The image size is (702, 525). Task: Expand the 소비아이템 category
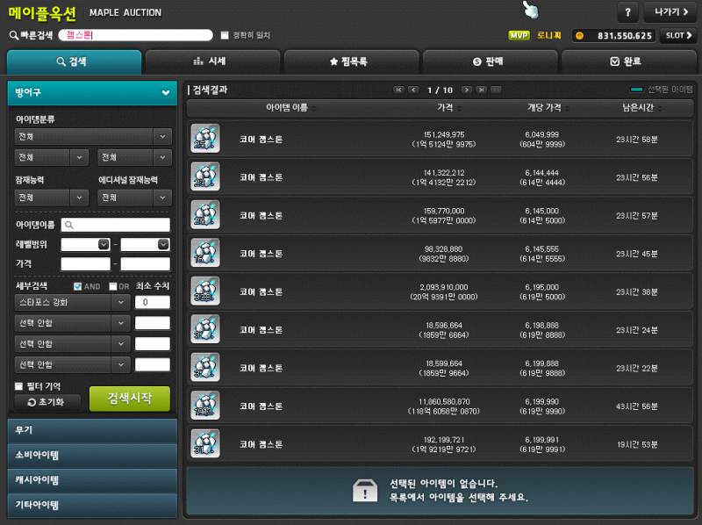[92, 456]
